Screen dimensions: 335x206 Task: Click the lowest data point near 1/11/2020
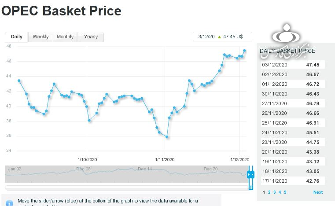(167, 137)
